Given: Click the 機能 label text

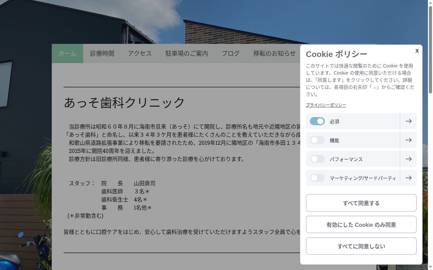Looking at the screenshot, I should click(335, 140).
